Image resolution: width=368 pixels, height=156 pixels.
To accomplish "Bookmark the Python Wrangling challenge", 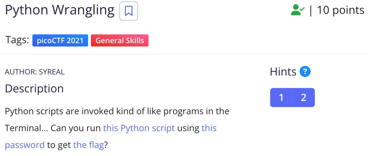I will (129, 11).
